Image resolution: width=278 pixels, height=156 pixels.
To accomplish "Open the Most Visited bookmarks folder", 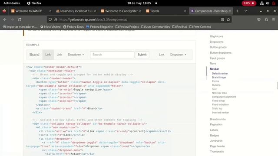I will pyautogui.click(x=50, y=27).
